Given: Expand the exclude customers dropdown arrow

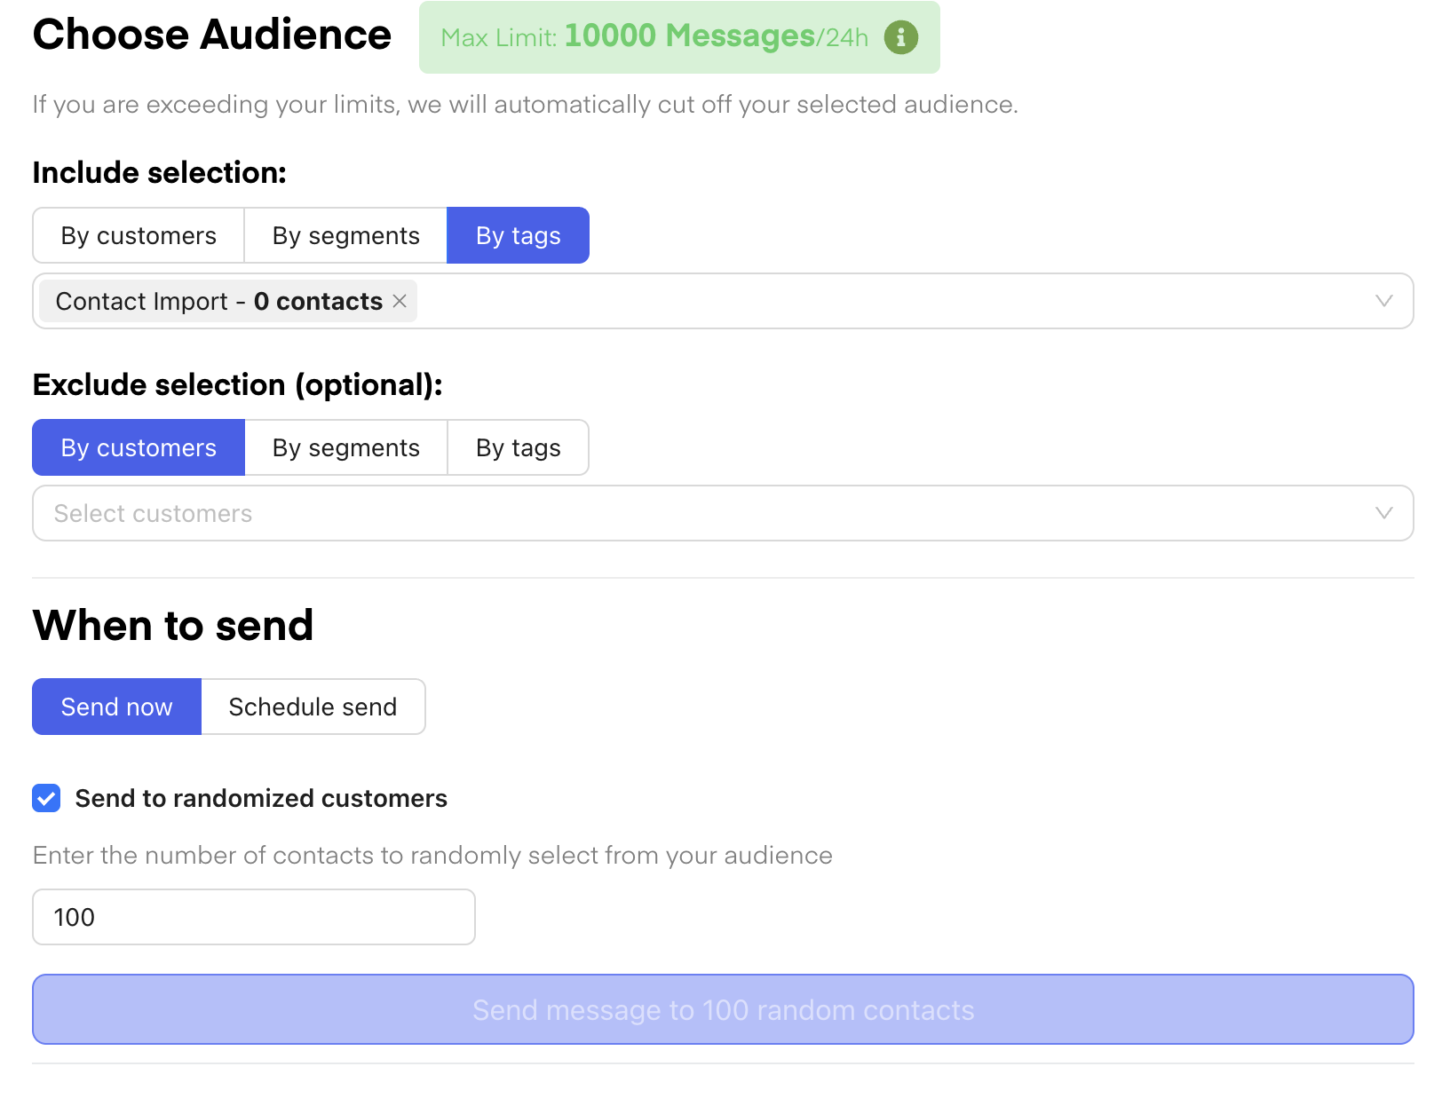Looking at the screenshot, I should coord(1383,513).
